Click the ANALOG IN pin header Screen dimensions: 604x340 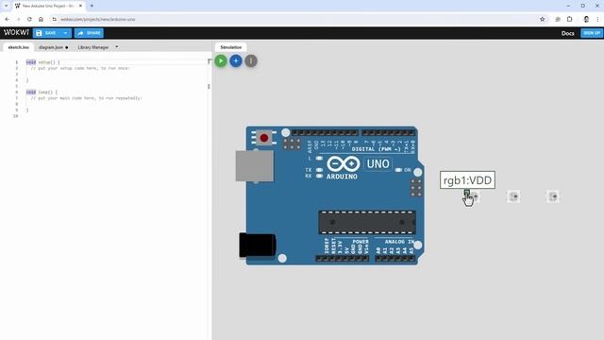tap(394, 258)
